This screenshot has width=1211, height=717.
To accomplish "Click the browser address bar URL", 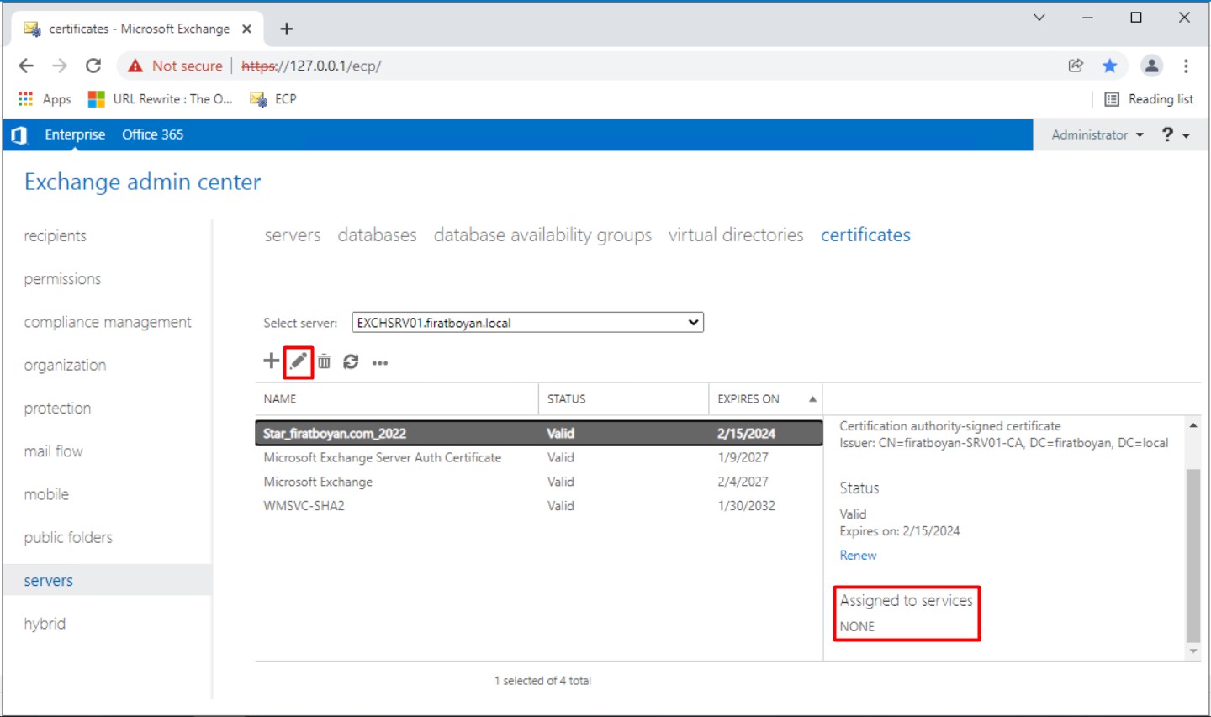I will pyautogui.click(x=311, y=66).
